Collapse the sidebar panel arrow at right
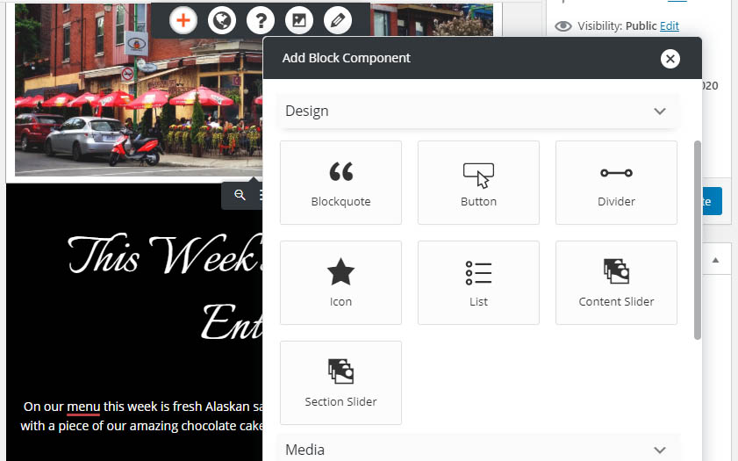The height and width of the screenshot is (461, 738). (715, 260)
